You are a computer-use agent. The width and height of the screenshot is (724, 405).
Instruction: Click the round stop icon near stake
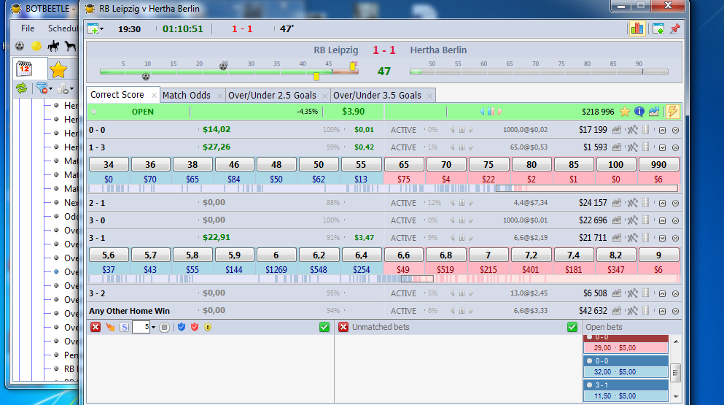164,327
